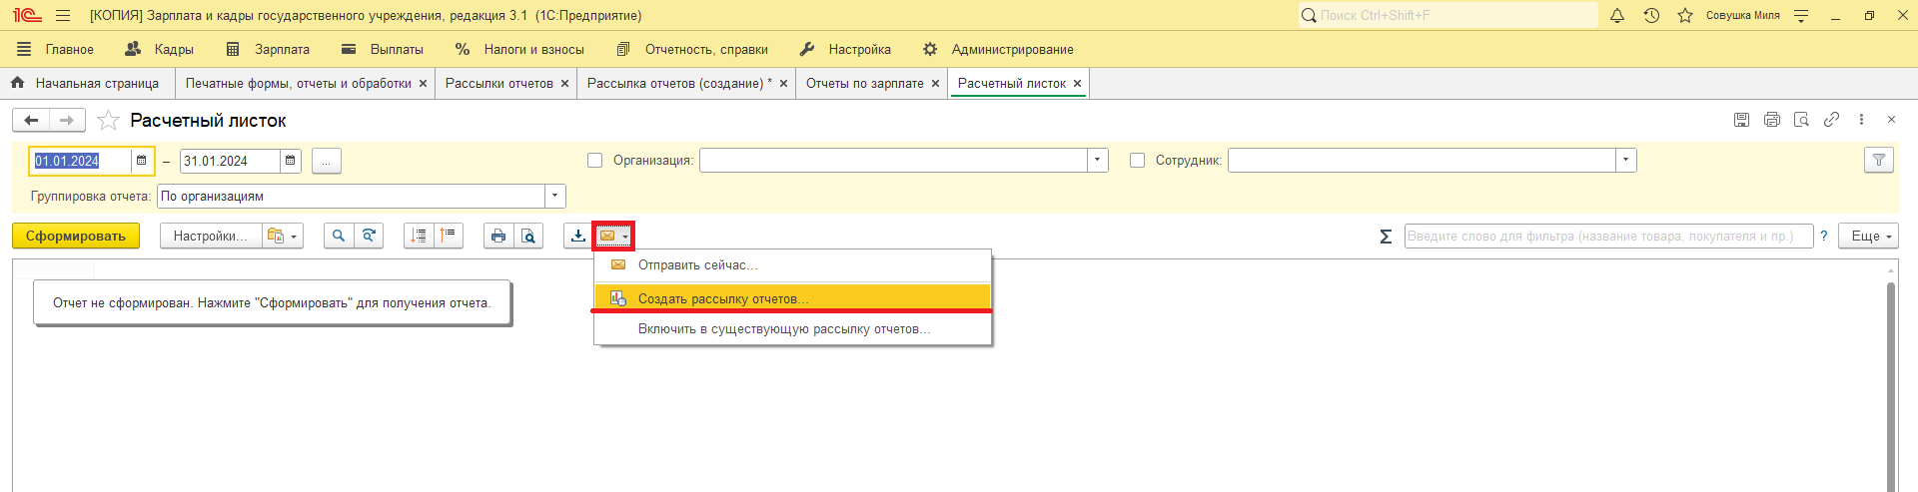Open report variants icon next to Настройки
1918x492 pixels.
[283, 236]
